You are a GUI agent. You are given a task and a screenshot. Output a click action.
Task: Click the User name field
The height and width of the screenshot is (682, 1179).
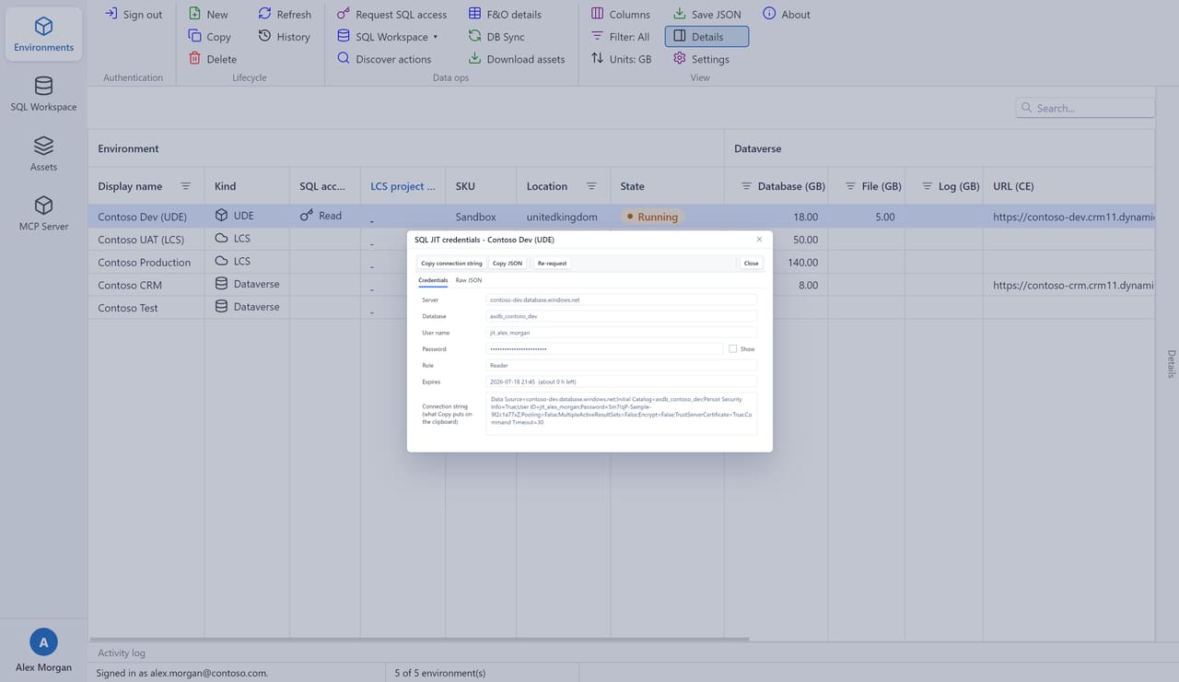coord(622,333)
